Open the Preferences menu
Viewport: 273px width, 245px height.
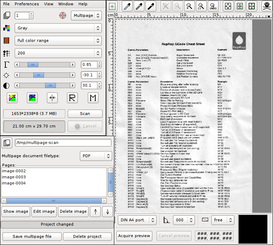27,4
